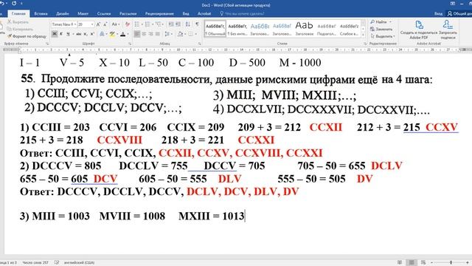Switch to the Ссылки ribbon tab

click(x=104, y=13)
